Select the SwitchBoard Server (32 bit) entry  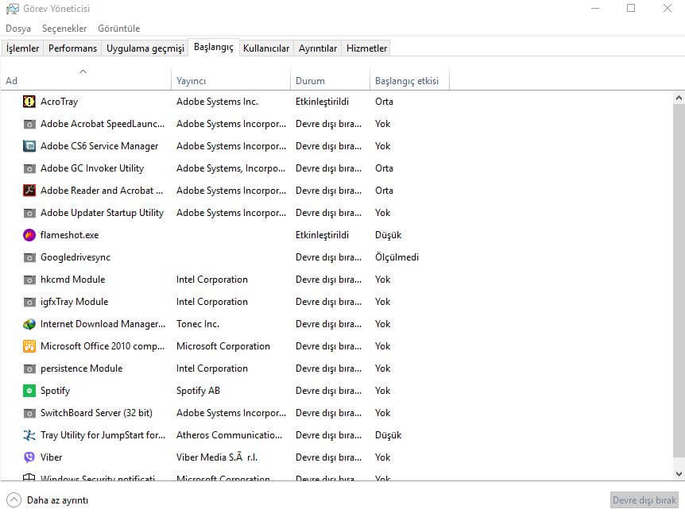[x=96, y=413]
